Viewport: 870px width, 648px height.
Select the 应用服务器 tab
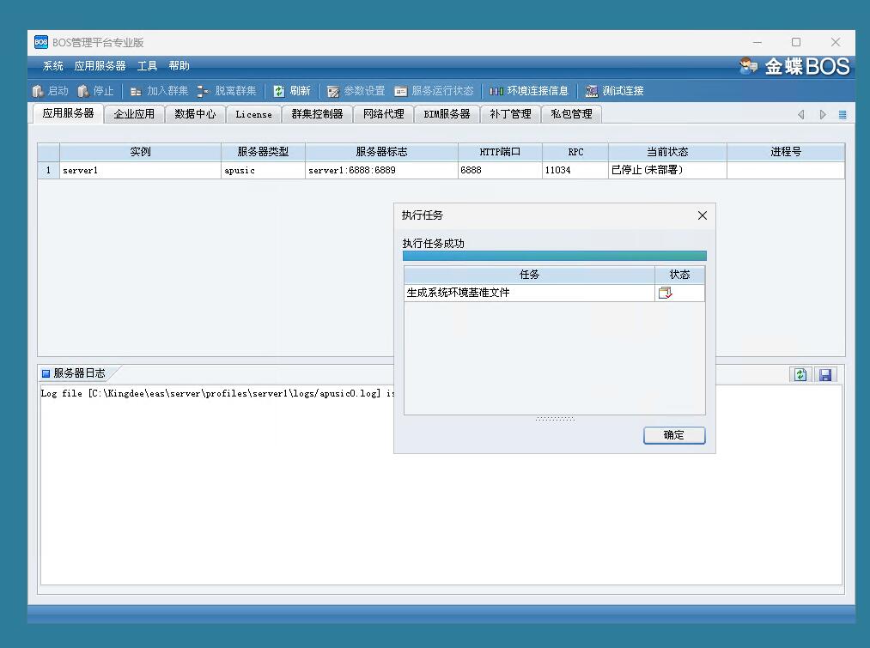(68, 113)
